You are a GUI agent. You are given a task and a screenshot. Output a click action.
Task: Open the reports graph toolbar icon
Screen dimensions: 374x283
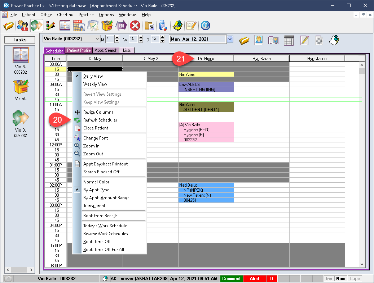point(93,26)
